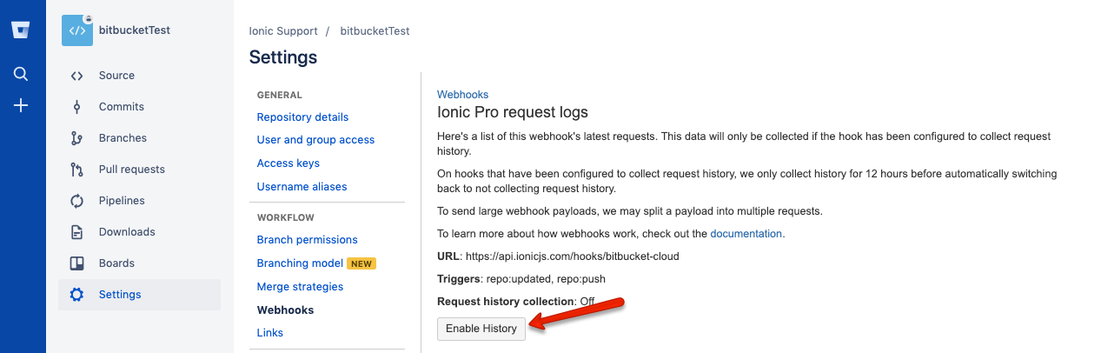Image resolution: width=1101 pixels, height=353 pixels.
Task: Click the Downloads file icon
Action: click(77, 232)
